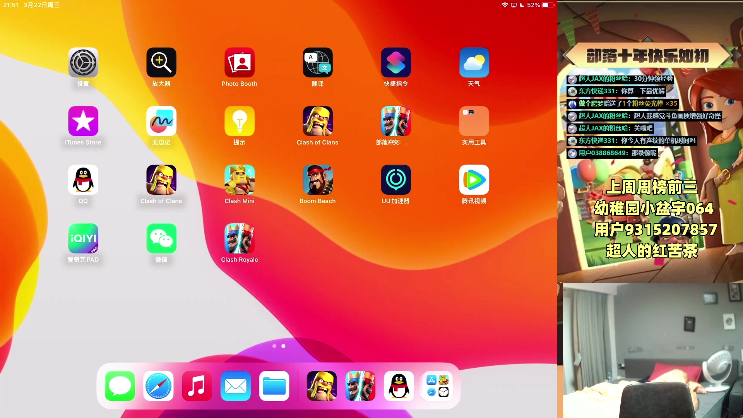Launch Clash of Clans from the dock

[322, 386]
